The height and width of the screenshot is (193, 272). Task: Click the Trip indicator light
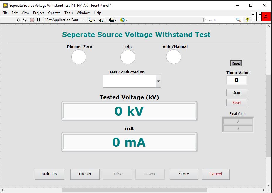pyautogui.click(x=128, y=57)
